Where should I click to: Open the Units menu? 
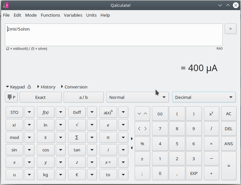[91, 15]
